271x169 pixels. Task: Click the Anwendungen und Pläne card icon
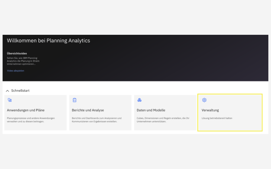[9, 100]
